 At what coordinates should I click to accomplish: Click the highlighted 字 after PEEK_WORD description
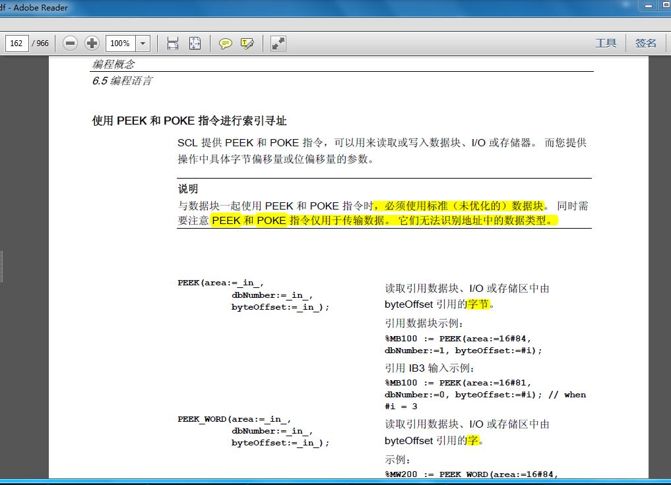472,440
